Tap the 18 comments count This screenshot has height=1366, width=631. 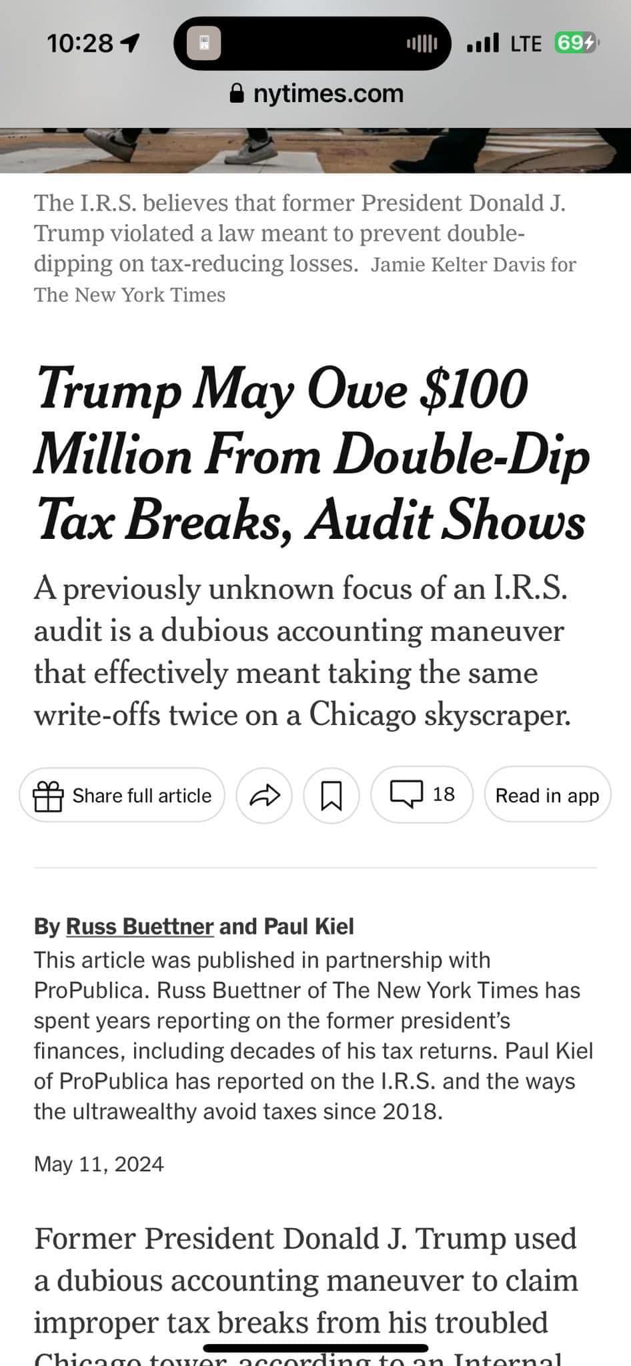(x=444, y=794)
